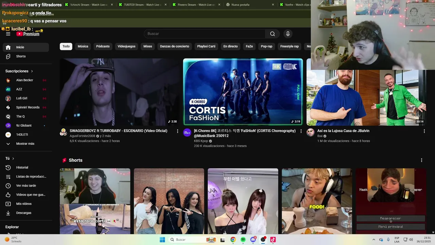Open KBS Kpop channel avatar
Screen dimensions: 435x245
pos(187,132)
